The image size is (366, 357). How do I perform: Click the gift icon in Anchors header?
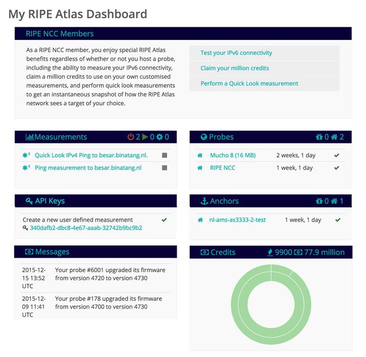pos(319,200)
